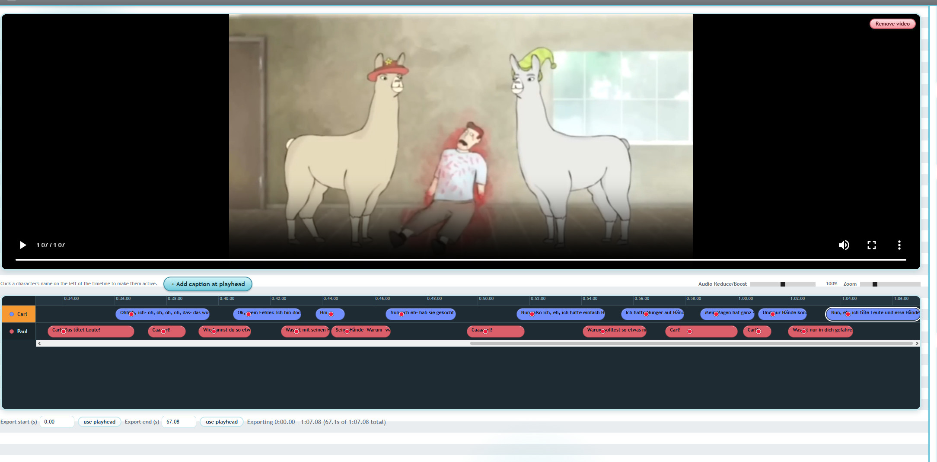Select Paul's 'Carl!' caption near 0:58
The width and height of the screenshot is (937, 462).
pyautogui.click(x=701, y=331)
